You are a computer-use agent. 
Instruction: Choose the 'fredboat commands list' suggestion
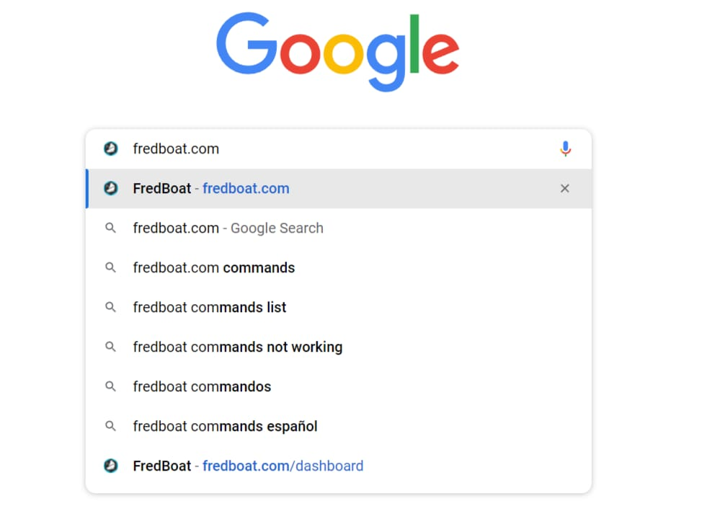tap(339, 307)
